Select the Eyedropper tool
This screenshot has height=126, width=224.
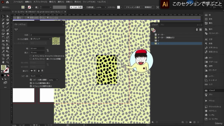click(x=3, y=51)
